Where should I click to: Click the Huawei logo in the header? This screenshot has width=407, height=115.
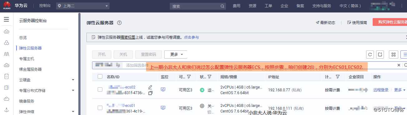click(x=7, y=6)
